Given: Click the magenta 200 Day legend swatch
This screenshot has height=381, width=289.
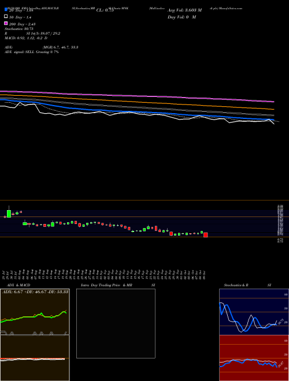Looking at the screenshot, I should pos(6,23).
